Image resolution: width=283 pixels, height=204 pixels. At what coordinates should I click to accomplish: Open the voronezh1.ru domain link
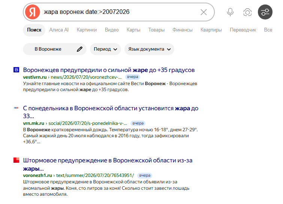tap(37, 175)
